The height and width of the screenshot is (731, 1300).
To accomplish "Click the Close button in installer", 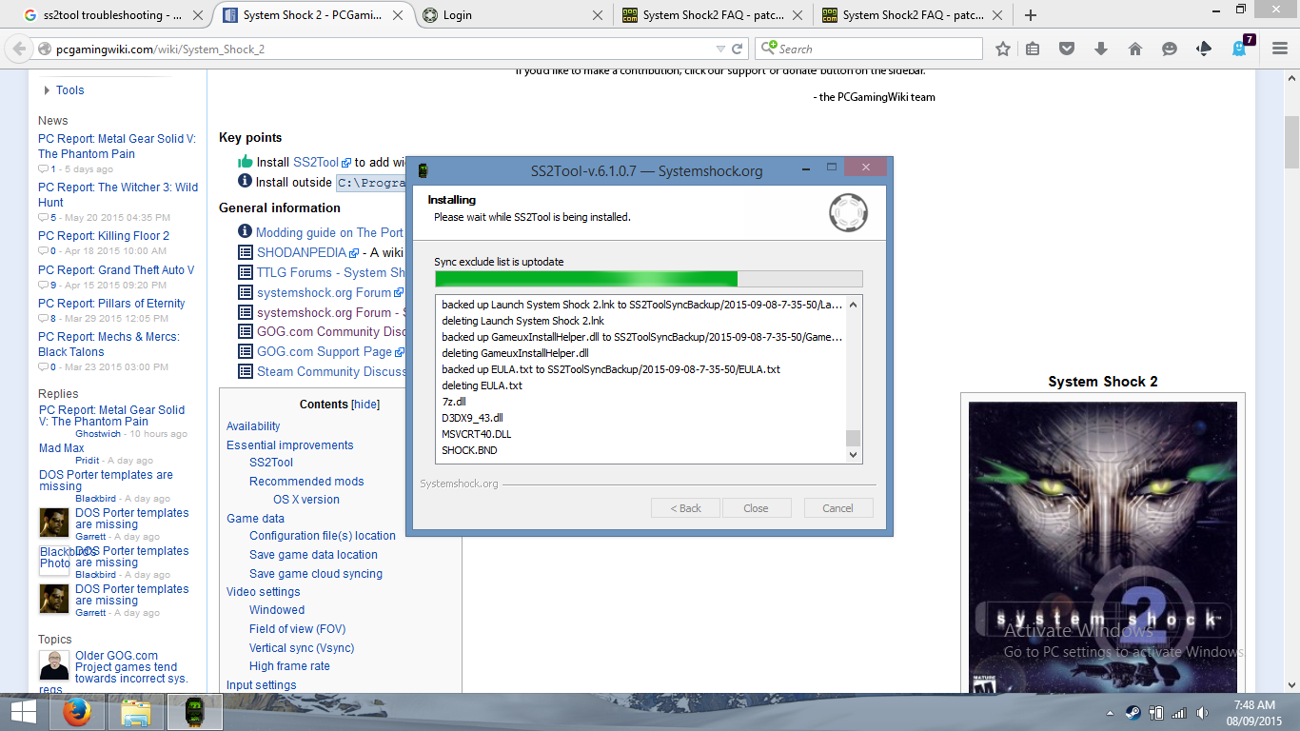I will click(x=756, y=508).
